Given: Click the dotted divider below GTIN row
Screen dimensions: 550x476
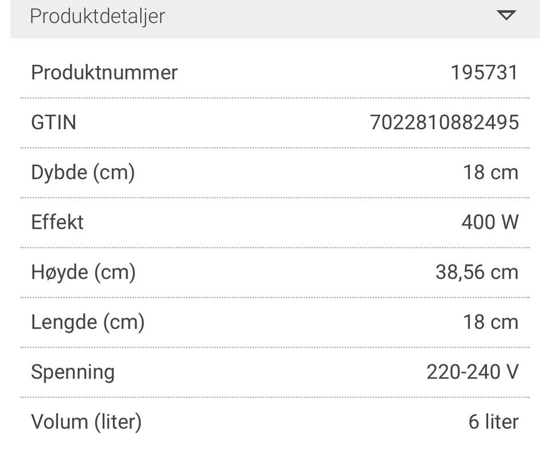Looking at the screenshot, I should pos(275,148).
